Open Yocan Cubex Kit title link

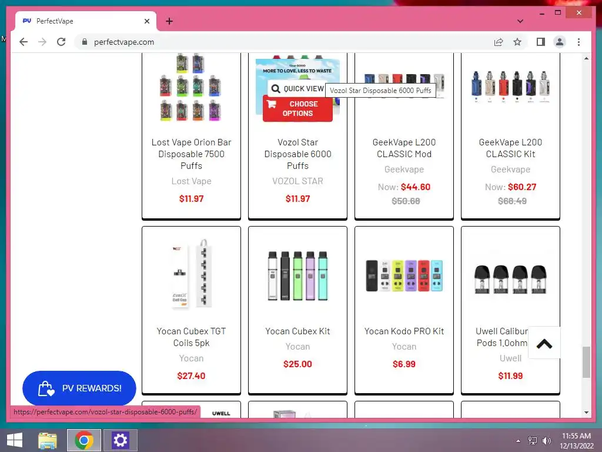pyautogui.click(x=297, y=331)
